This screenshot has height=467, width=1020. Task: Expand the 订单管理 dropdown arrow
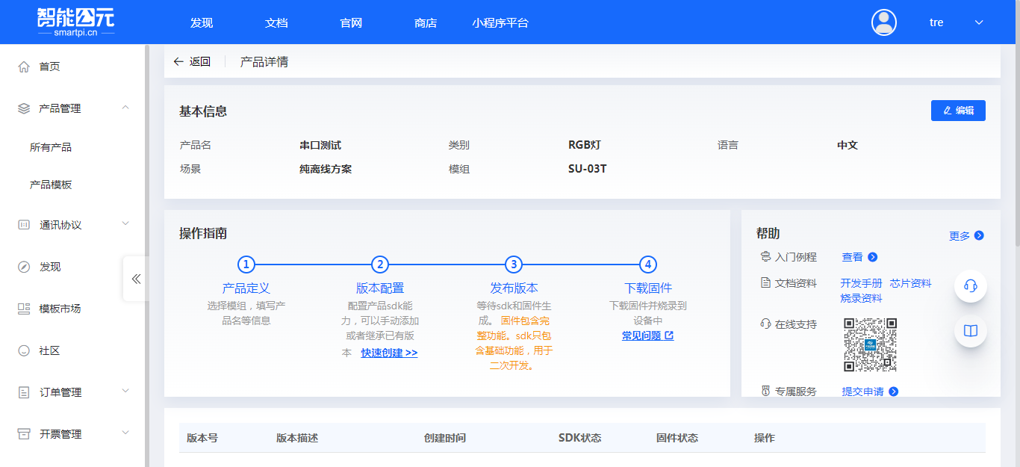(x=125, y=391)
